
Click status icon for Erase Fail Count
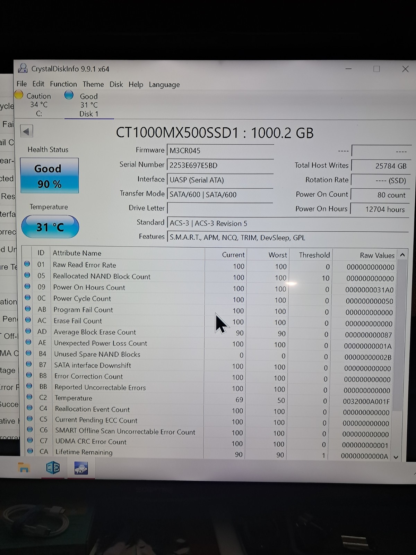28,319
